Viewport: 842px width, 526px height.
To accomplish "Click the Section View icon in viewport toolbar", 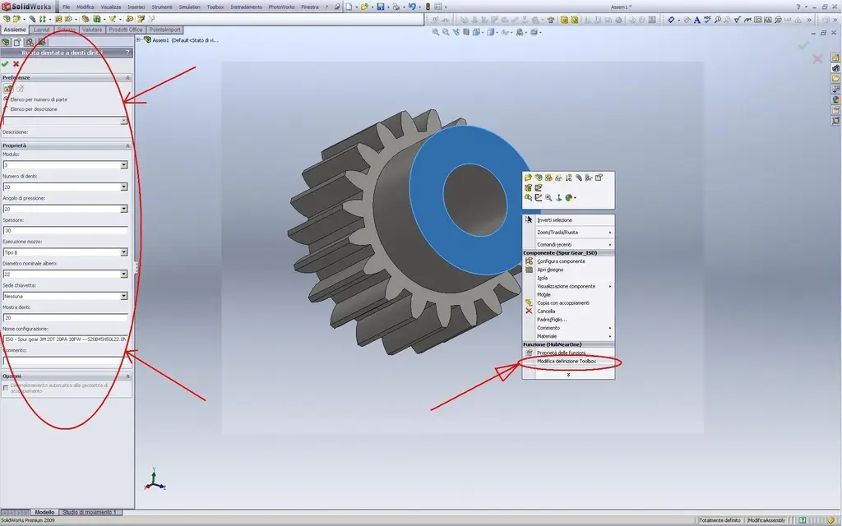I will coord(466,32).
